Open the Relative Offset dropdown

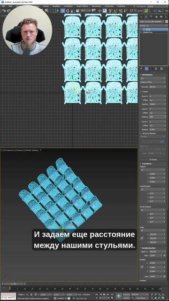click(x=153, y=82)
